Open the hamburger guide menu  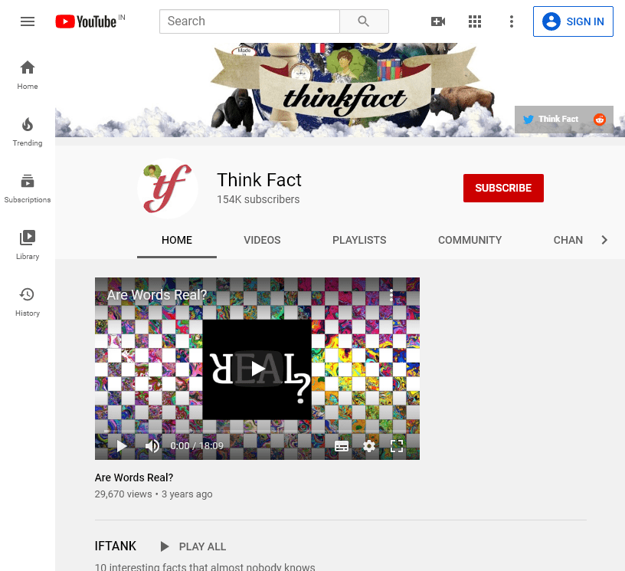point(28,21)
